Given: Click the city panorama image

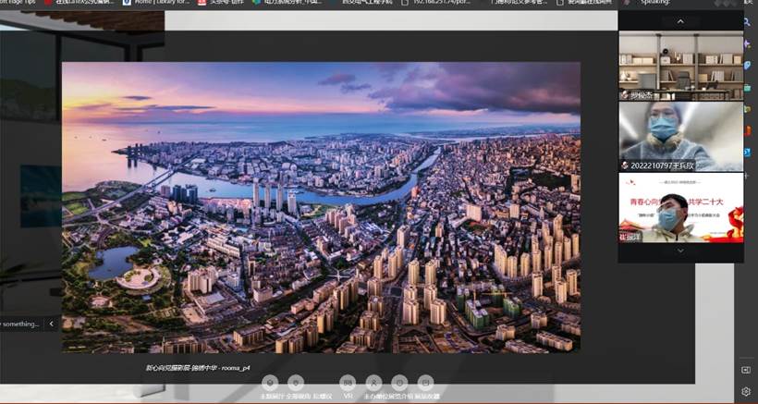Looking at the screenshot, I should 321,206.
